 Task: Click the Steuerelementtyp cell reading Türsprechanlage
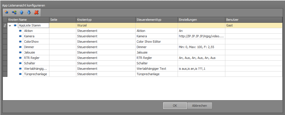tap(156, 74)
